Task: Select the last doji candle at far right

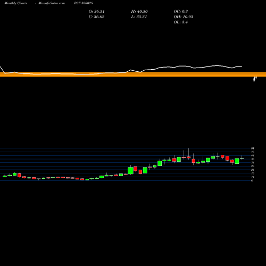Action: (242, 159)
